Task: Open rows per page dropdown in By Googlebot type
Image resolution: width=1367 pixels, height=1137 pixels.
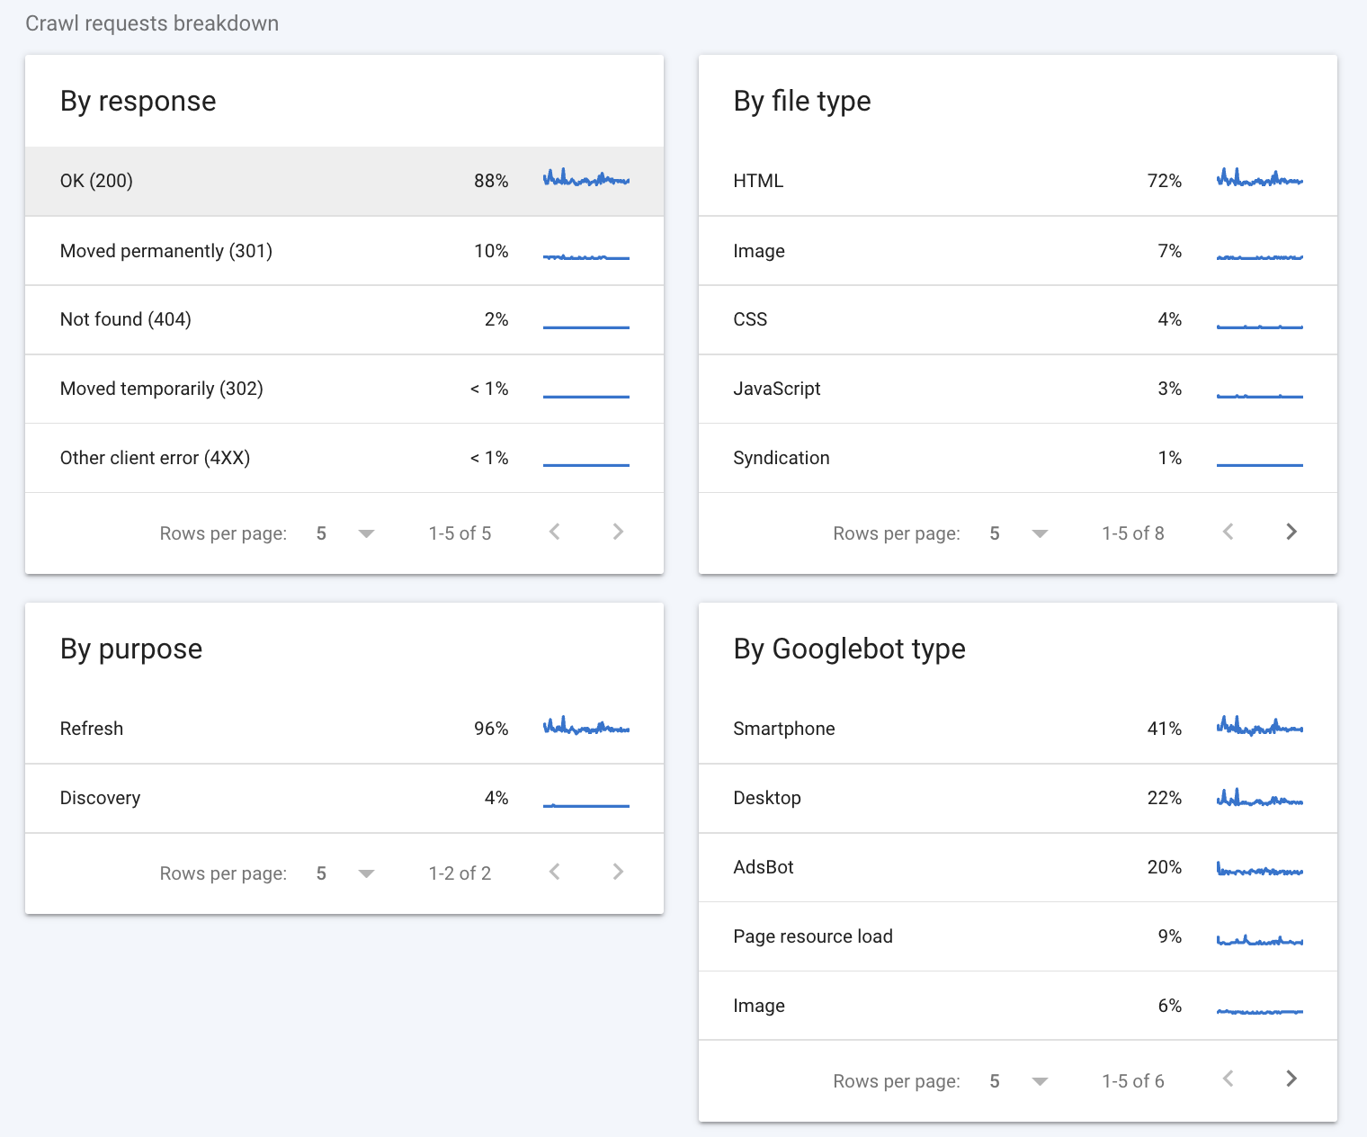Action: (1019, 1081)
